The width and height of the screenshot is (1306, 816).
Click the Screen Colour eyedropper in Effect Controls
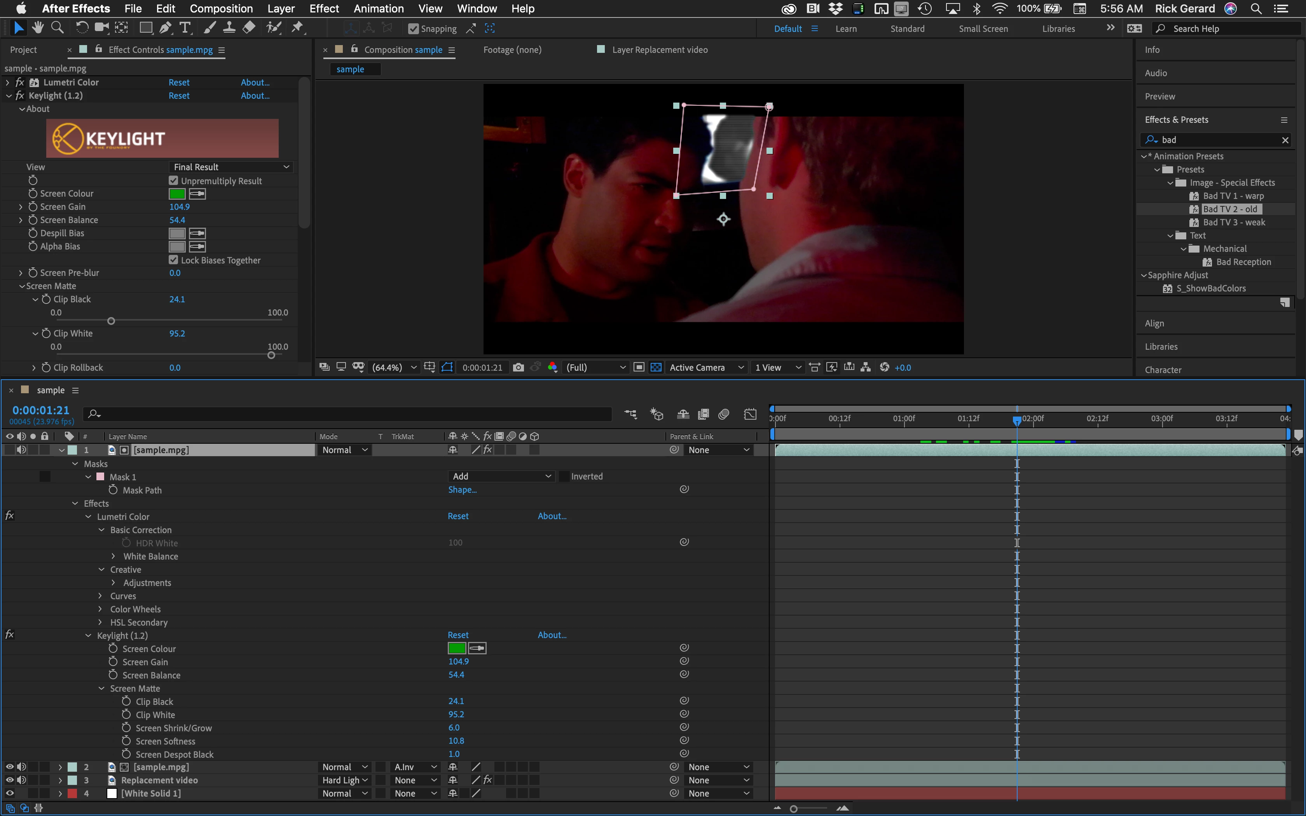[197, 194]
